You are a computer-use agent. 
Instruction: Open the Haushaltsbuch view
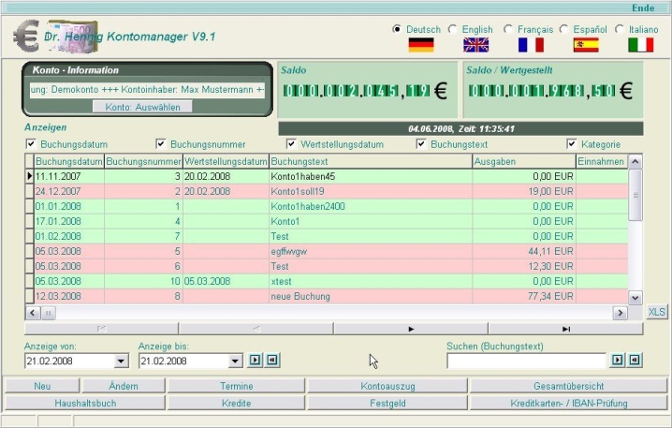coord(84,403)
